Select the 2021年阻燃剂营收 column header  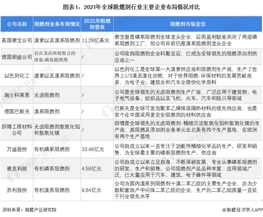[97, 24]
